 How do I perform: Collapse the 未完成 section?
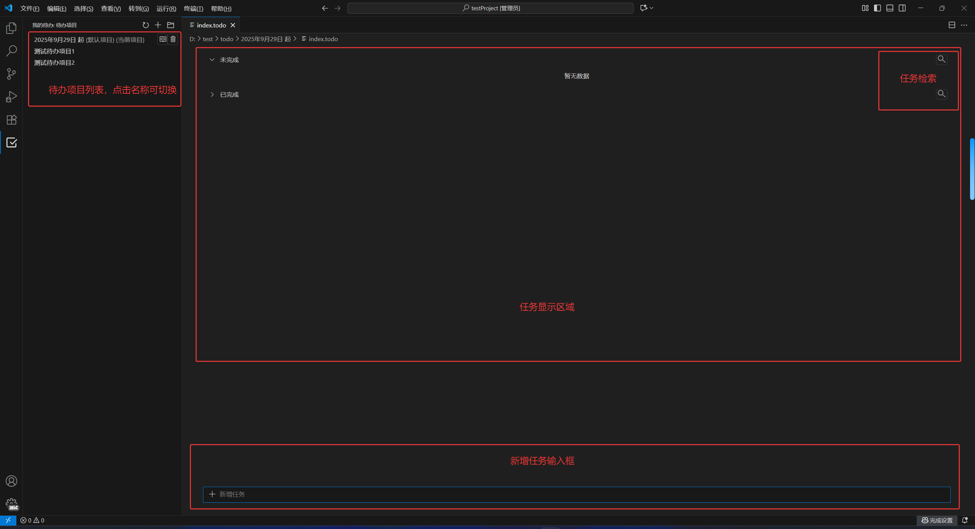(x=212, y=60)
